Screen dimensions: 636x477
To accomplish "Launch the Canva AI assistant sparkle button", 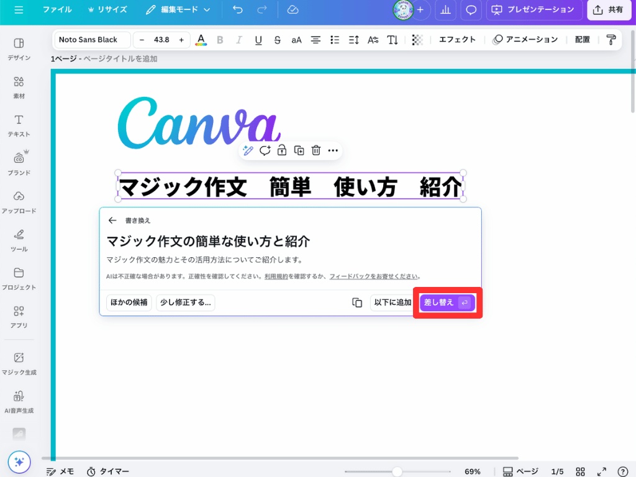I will tap(19, 461).
